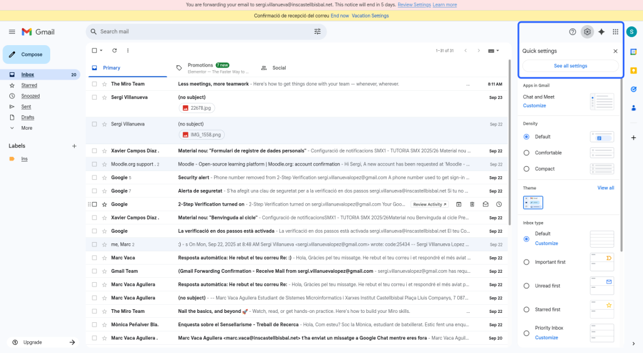The height and width of the screenshot is (353, 643).
Task: Open the Google apps grid
Action: (615, 32)
